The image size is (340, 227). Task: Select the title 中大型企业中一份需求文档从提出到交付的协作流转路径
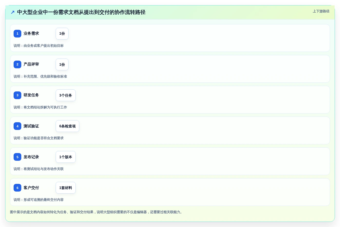[x=81, y=12]
